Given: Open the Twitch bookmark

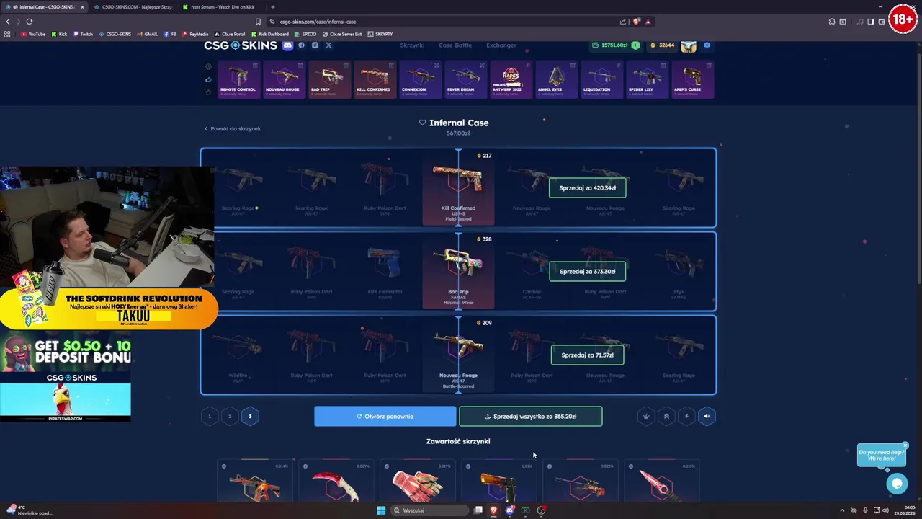Looking at the screenshot, I should tap(83, 34).
